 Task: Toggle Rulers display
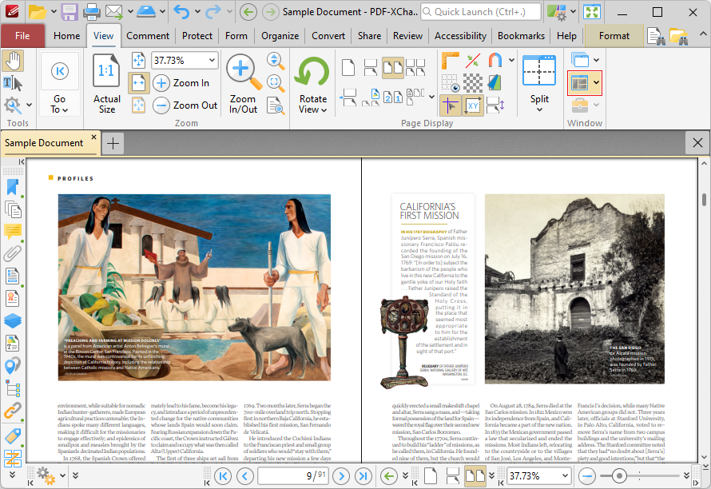pos(450,61)
